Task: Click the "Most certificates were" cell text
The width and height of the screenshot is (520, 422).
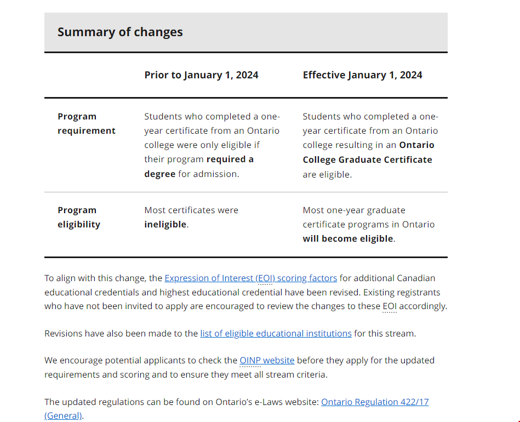Action: pos(191,210)
